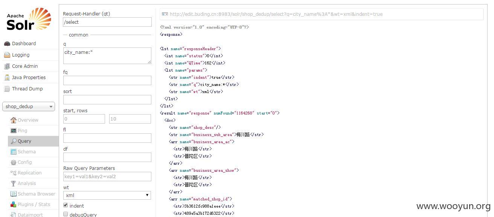Select Schema Browser in core menu

tap(37, 194)
